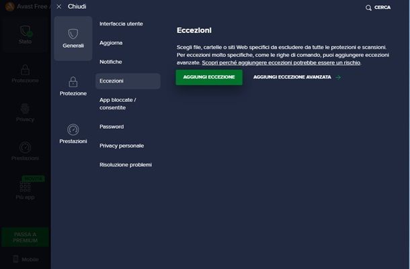
Task: Click Protezione in dimmed main sidebar
Action: pyautogui.click(x=25, y=74)
